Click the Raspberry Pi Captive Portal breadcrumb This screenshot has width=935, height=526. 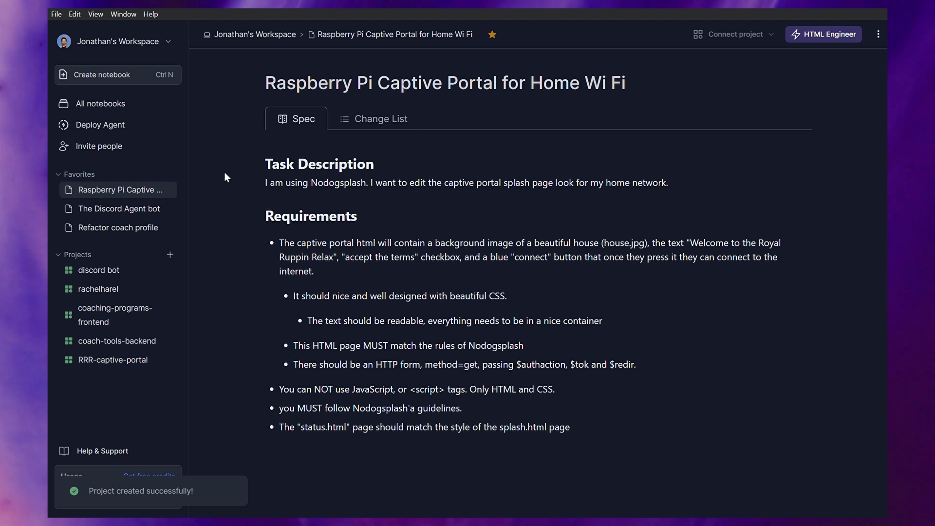395,35
